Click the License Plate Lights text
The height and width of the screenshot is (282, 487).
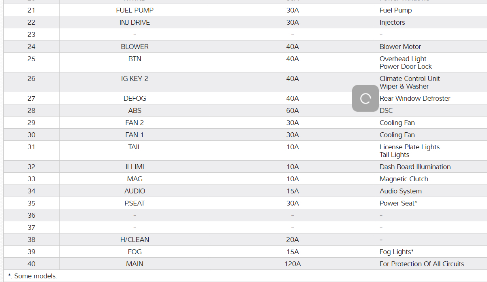coord(409,147)
